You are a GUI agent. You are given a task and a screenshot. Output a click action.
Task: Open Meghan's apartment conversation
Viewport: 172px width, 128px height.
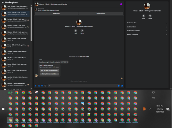point(15,59)
